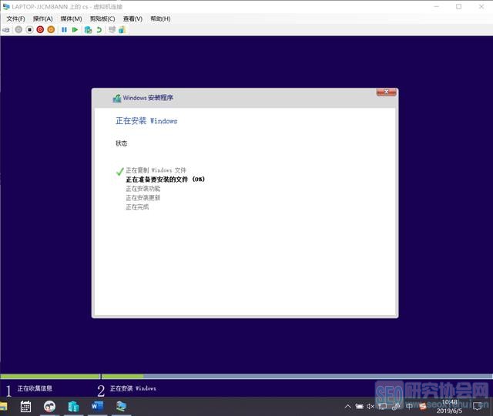
Task: Pause the virtual machine
Action: [x=64, y=29]
